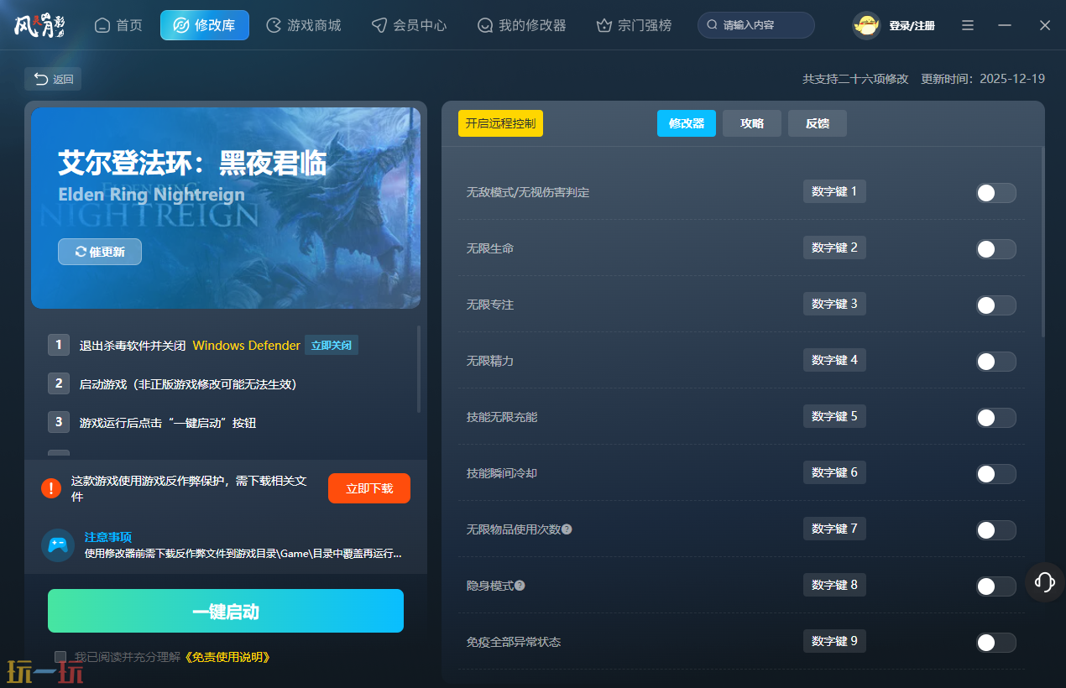The image size is (1066, 688).
Task: Enable 无限专注 switch
Action: [x=995, y=305]
